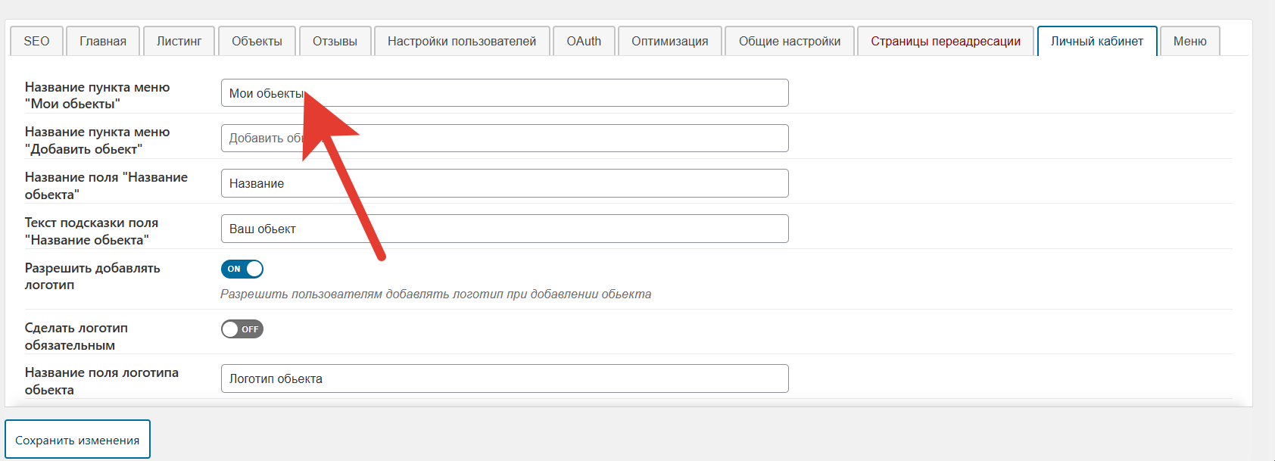
Task: Open the Листинг settings tab
Action: (x=179, y=41)
